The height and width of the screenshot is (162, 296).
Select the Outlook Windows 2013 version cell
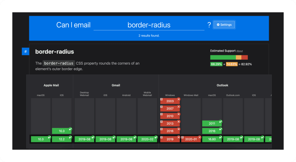click(170, 124)
